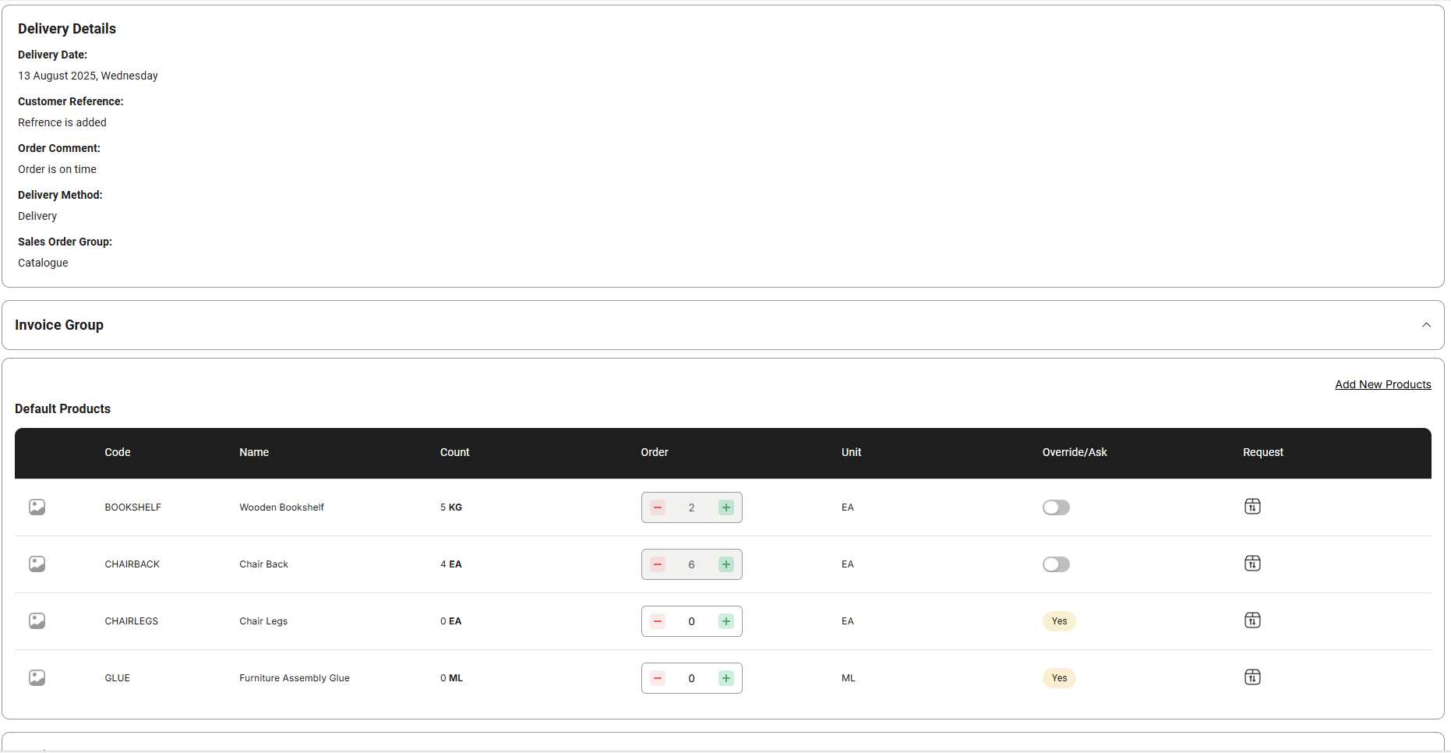
Task: Increase order quantity for Chair Back
Action: click(726, 564)
